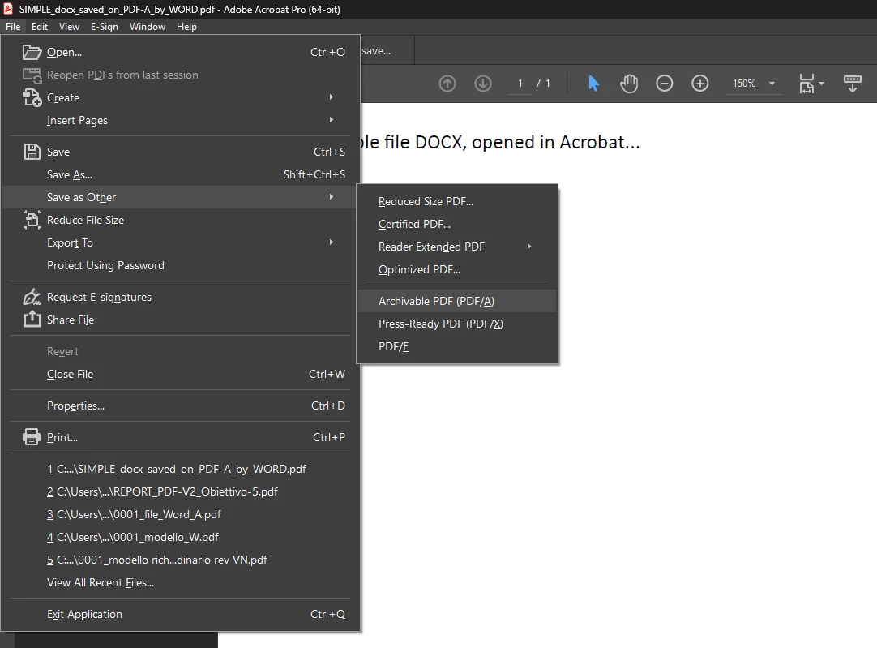
Task: Choose Close File menu entry
Action: coord(179,374)
